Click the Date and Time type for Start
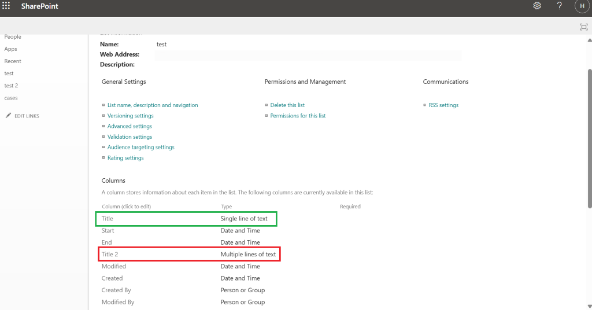The height and width of the screenshot is (313, 592). (x=240, y=231)
